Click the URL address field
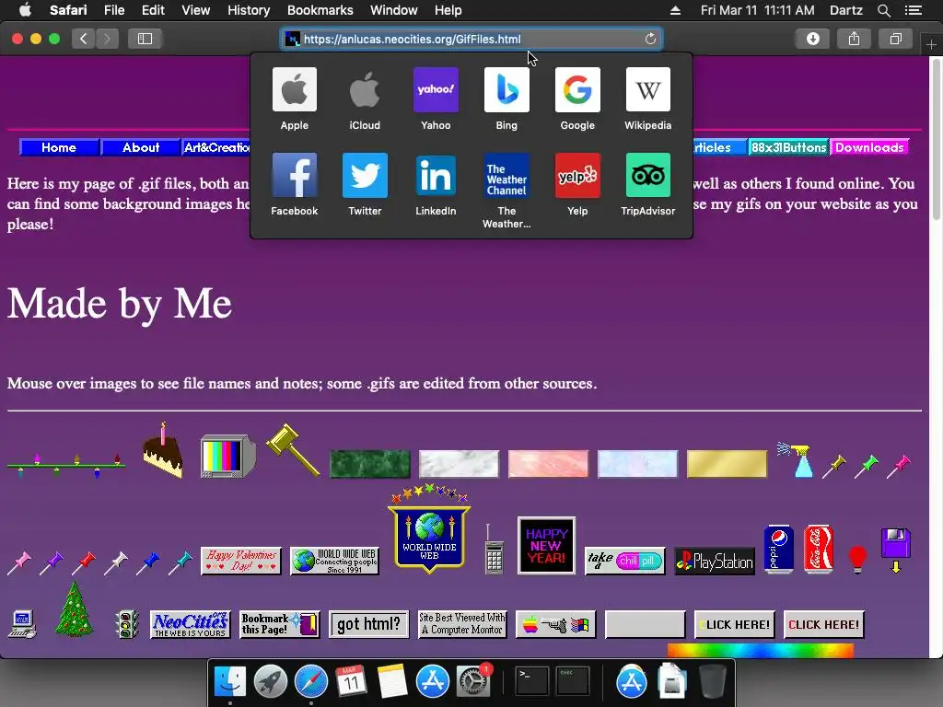This screenshot has width=943, height=707. pos(471,39)
